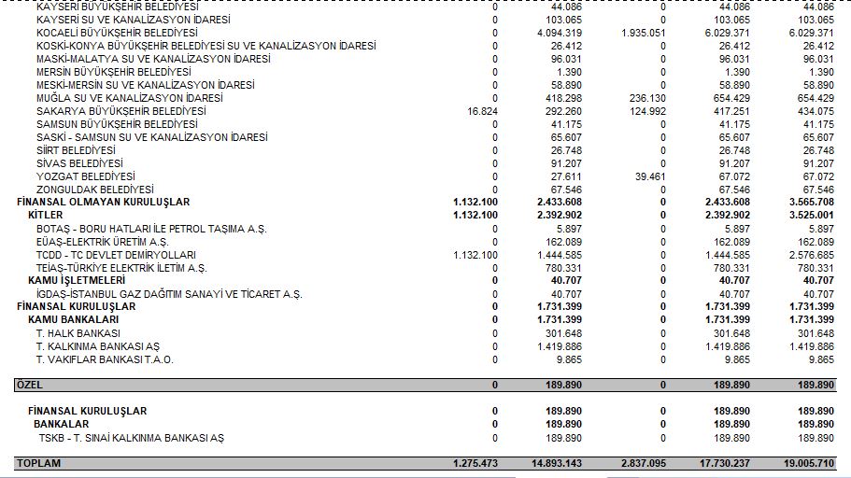Select the SAMSUN BÜYÜKŞEHİR BELEDİYESİ label
This screenshot has height=478, width=851.
click(x=117, y=124)
